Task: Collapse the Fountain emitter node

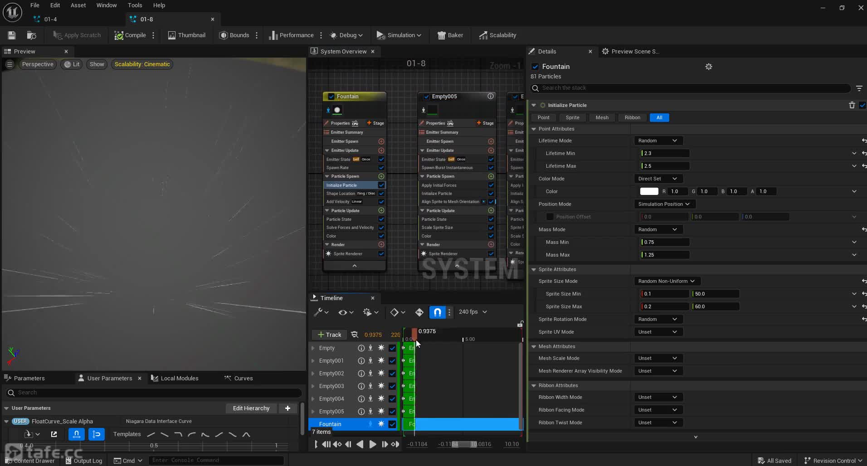Action: [x=355, y=266]
